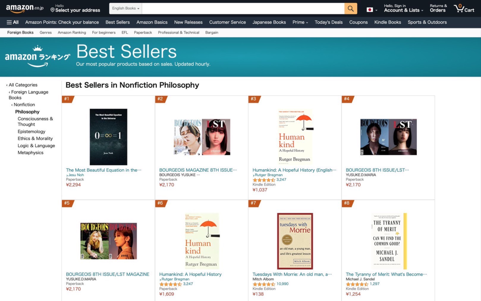
Task: Select For beginners in subnav
Action: coord(104,32)
